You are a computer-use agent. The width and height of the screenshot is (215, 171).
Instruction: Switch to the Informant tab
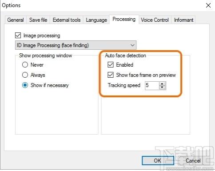tap(183, 20)
